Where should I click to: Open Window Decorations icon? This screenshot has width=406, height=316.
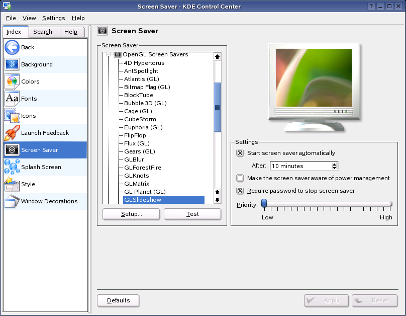[12, 201]
